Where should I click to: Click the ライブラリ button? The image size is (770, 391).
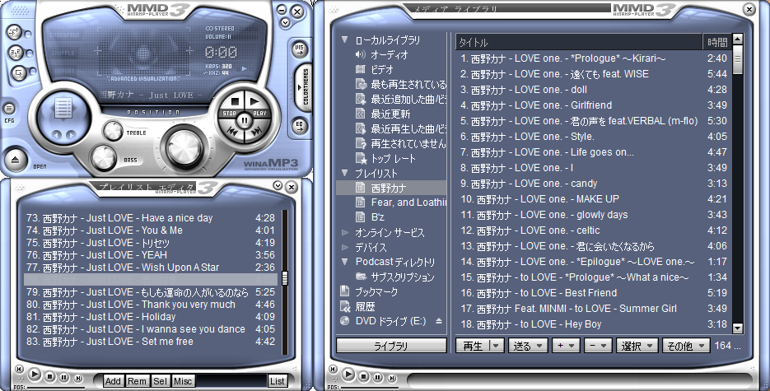[391, 346]
